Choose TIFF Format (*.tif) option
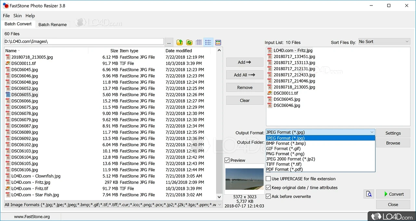Viewport: 416px width, 221px height. point(320,164)
